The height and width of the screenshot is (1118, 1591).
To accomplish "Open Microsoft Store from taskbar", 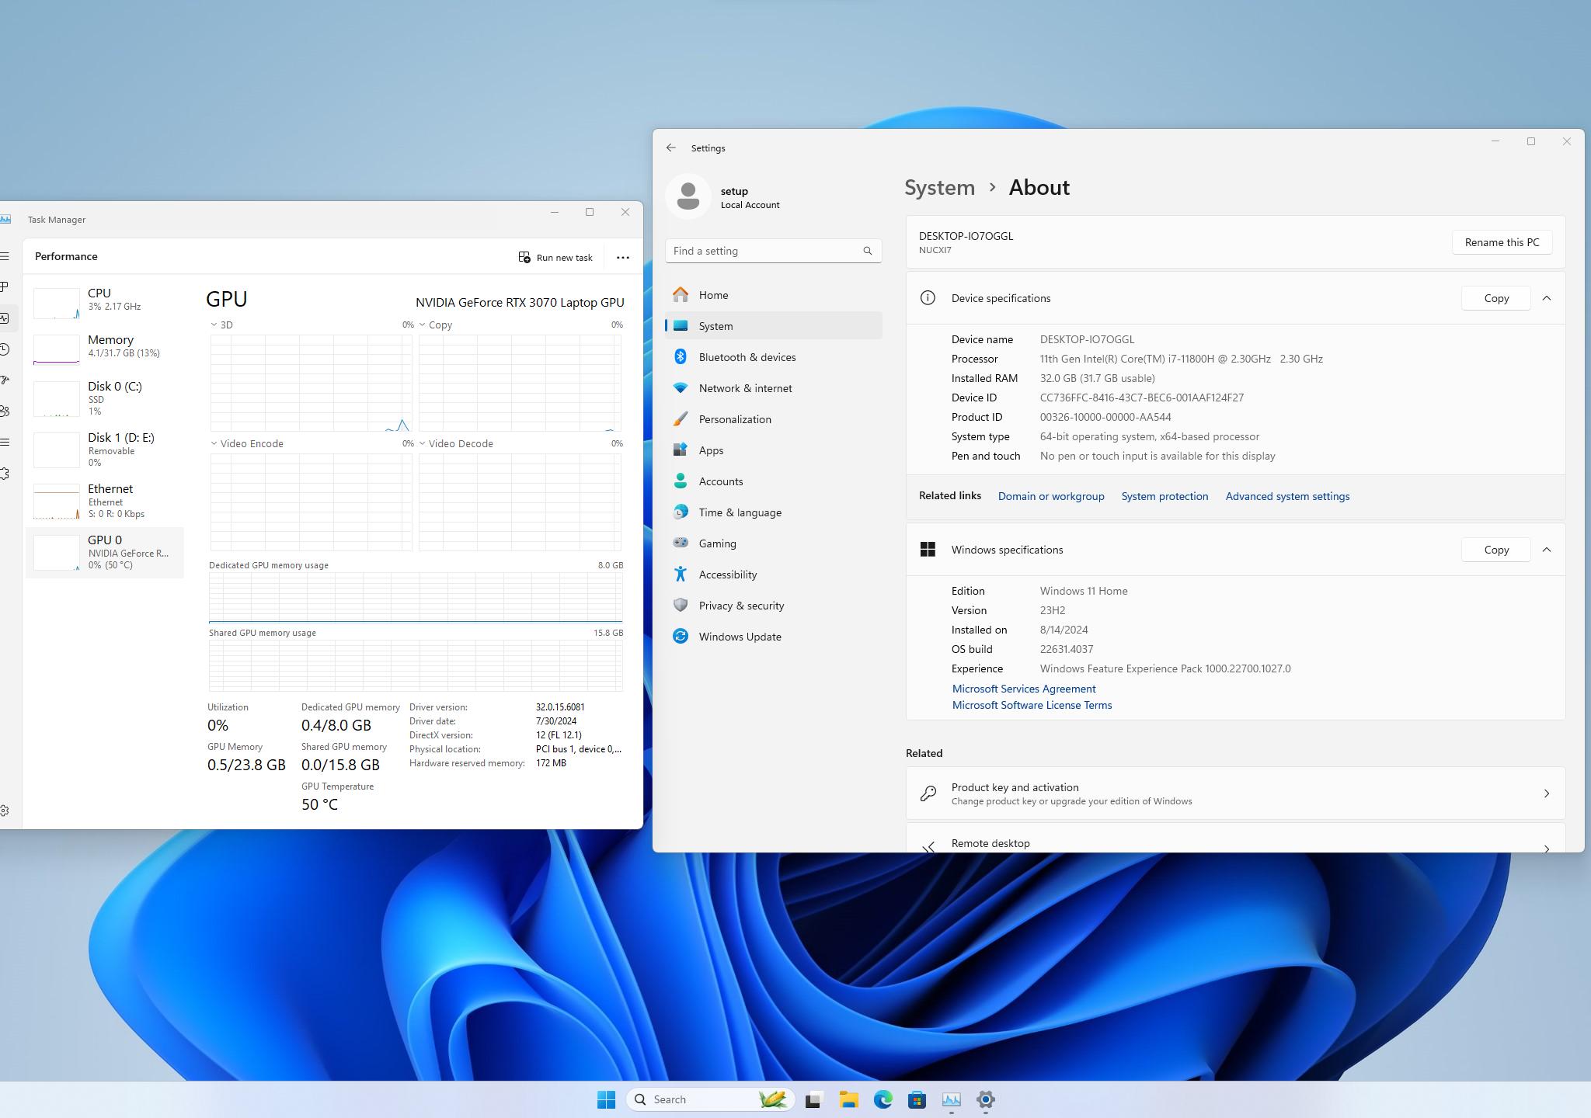I will pyautogui.click(x=917, y=1099).
